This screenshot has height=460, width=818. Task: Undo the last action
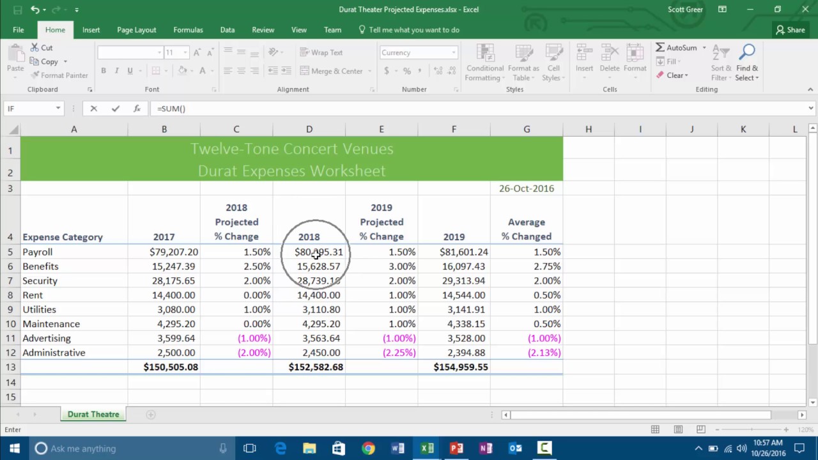point(35,10)
